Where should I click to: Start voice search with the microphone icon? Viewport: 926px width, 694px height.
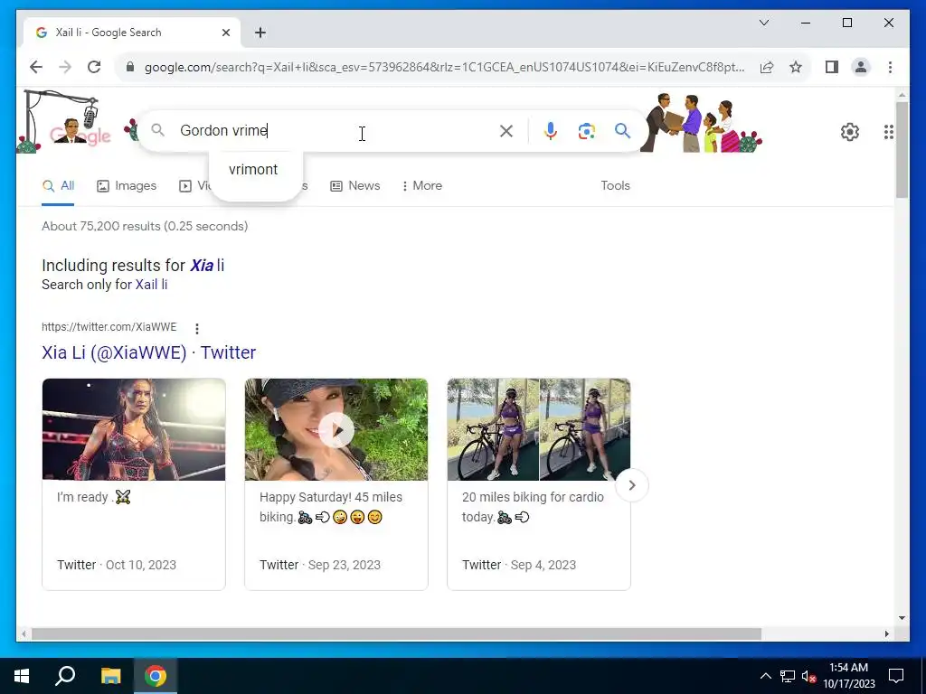pyautogui.click(x=551, y=131)
